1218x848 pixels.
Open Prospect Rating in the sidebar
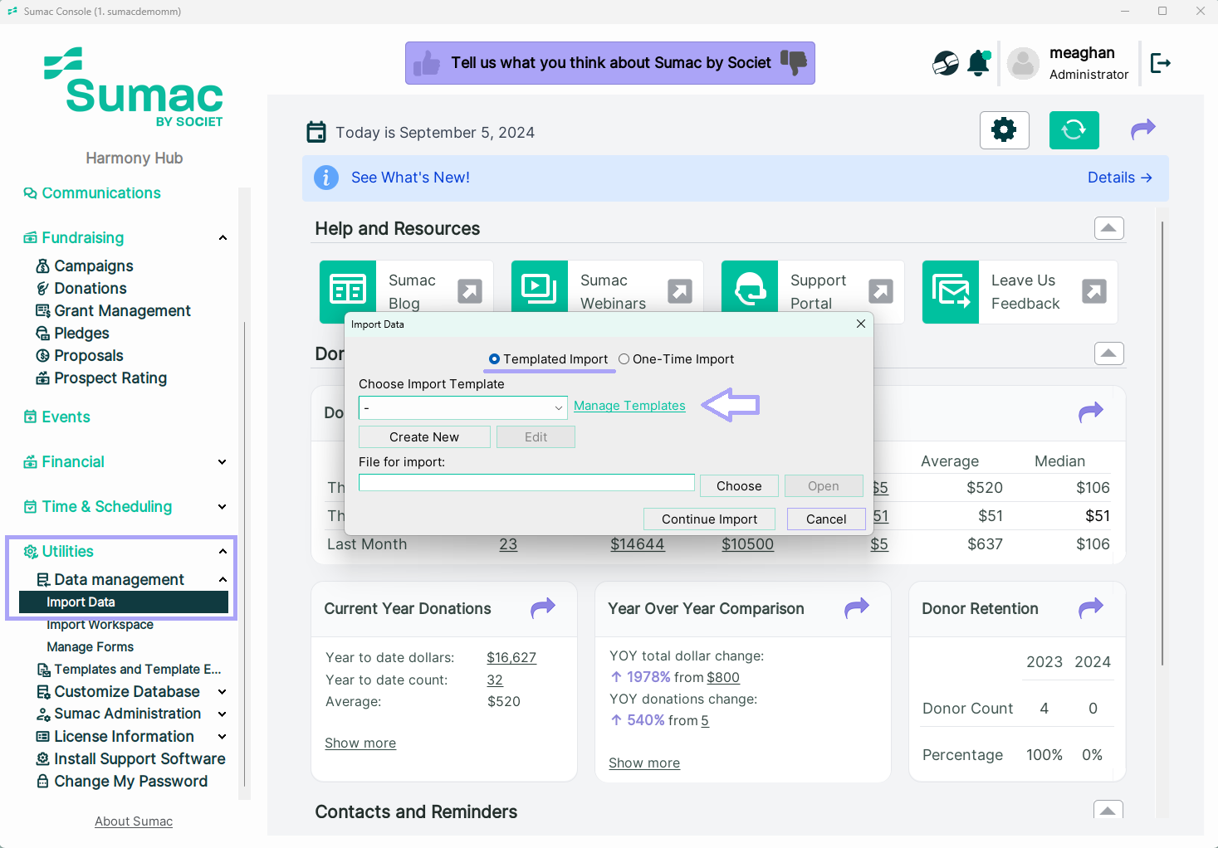pos(110,378)
